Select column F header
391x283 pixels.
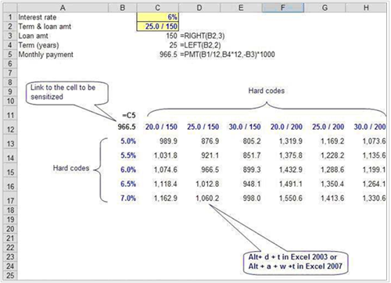click(x=283, y=8)
